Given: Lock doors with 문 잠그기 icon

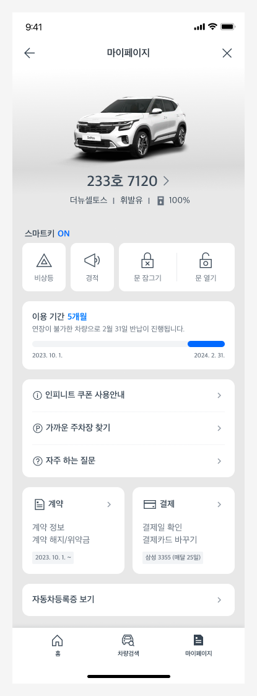Looking at the screenshot, I should pyautogui.click(x=147, y=267).
